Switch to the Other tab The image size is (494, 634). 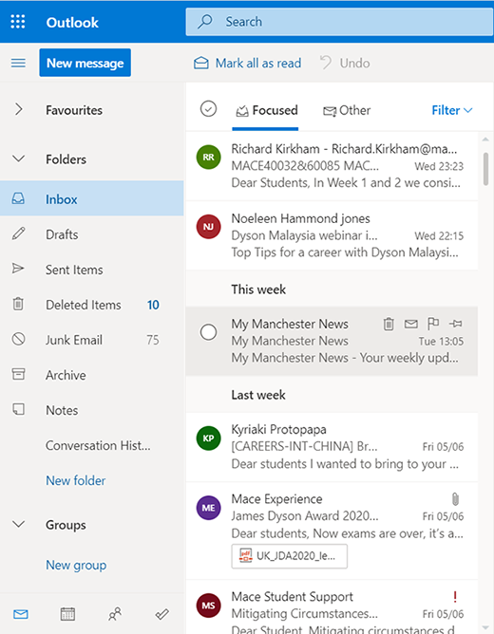[x=347, y=110]
